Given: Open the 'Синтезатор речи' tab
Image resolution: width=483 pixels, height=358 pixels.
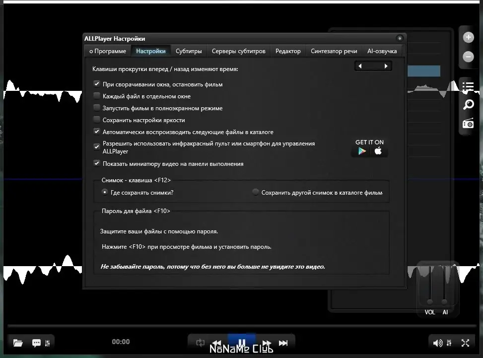Looking at the screenshot, I should [334, 51].
